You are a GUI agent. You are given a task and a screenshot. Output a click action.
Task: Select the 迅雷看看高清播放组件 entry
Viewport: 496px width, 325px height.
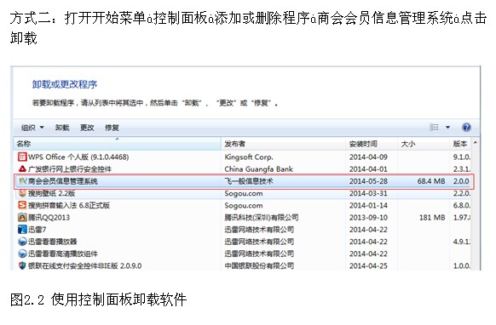pos(242,254)
